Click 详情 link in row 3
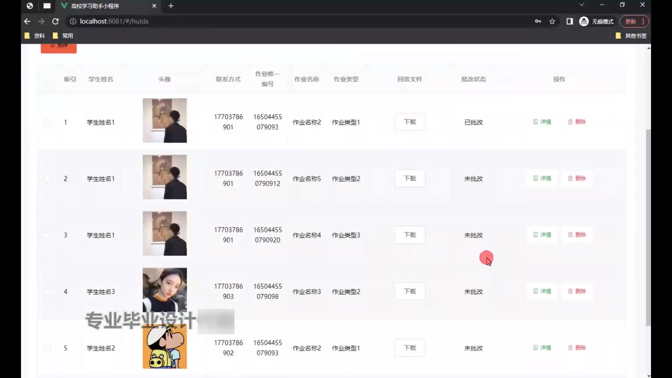Screen dimensions: 672x378 coord(542,235)
